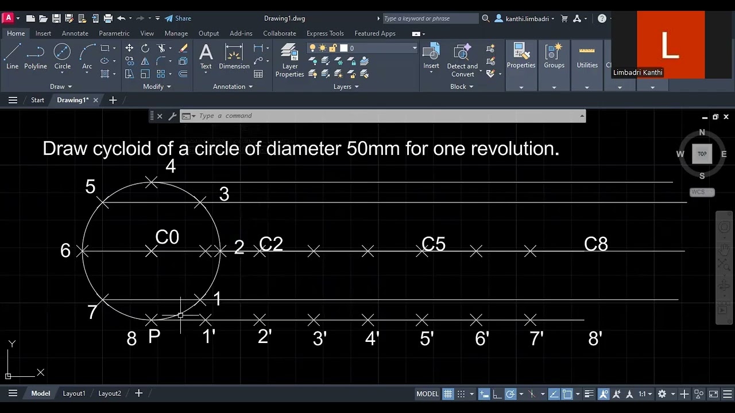
Task: Toggle drawing grid display in status bar
Action: pos(448,394)
